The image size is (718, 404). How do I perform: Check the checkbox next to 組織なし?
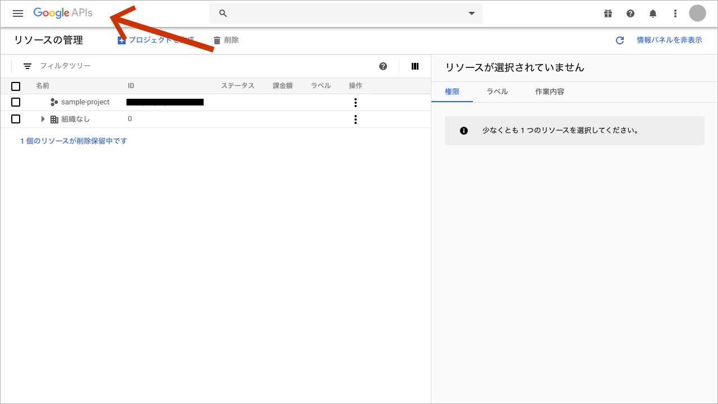point(16,119)
